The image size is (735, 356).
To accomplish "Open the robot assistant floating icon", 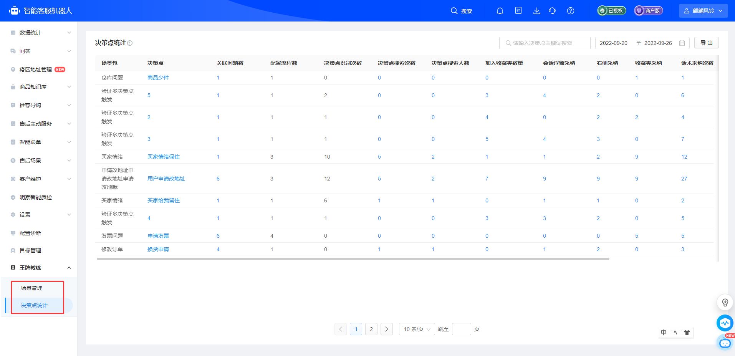I will pyautogui.click(x=725, y=343).
